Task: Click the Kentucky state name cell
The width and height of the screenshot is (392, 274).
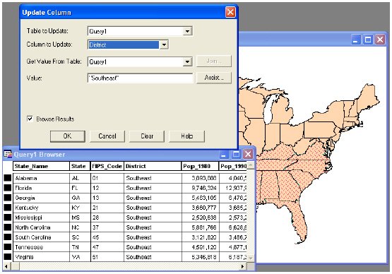Action: pyautogui.click(x=41, y=208)
